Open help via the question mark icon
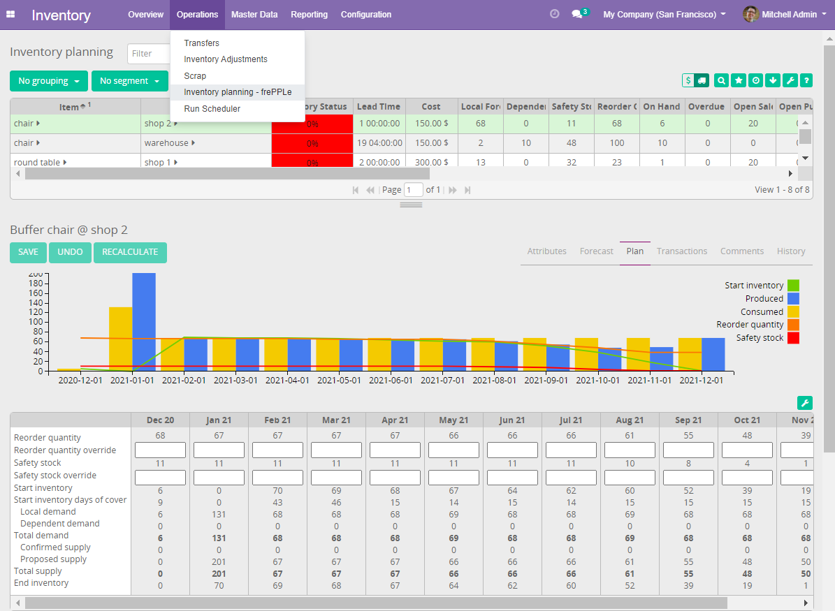 [806, 80]
